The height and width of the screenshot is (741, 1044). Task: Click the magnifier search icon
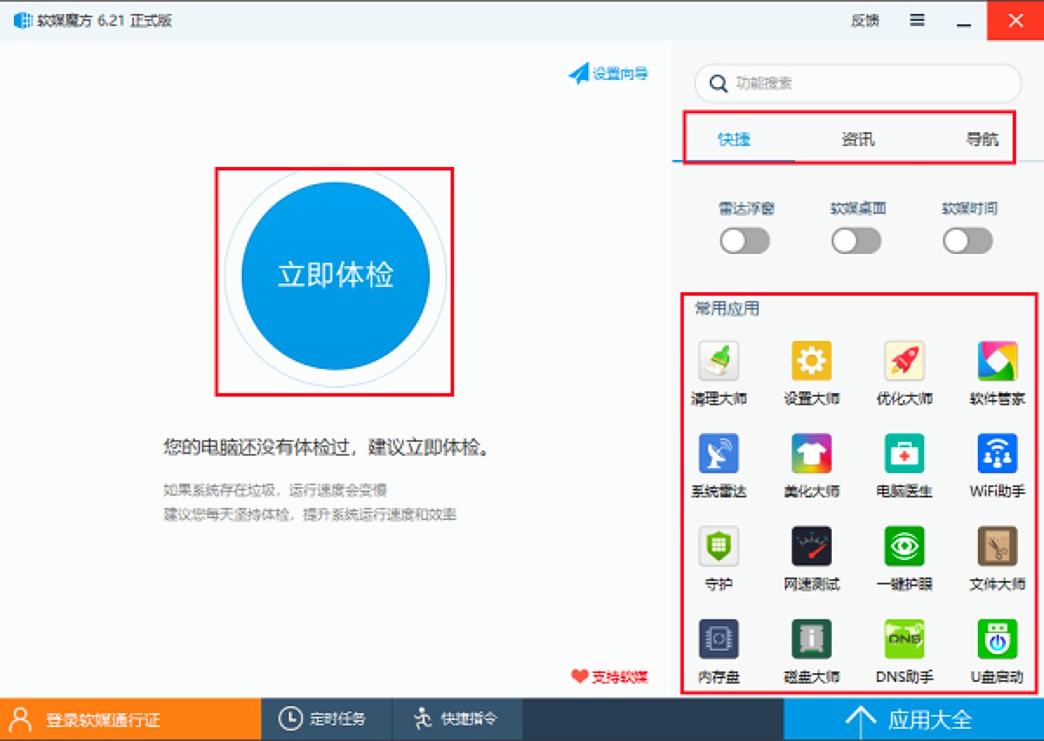coord(719,83)
